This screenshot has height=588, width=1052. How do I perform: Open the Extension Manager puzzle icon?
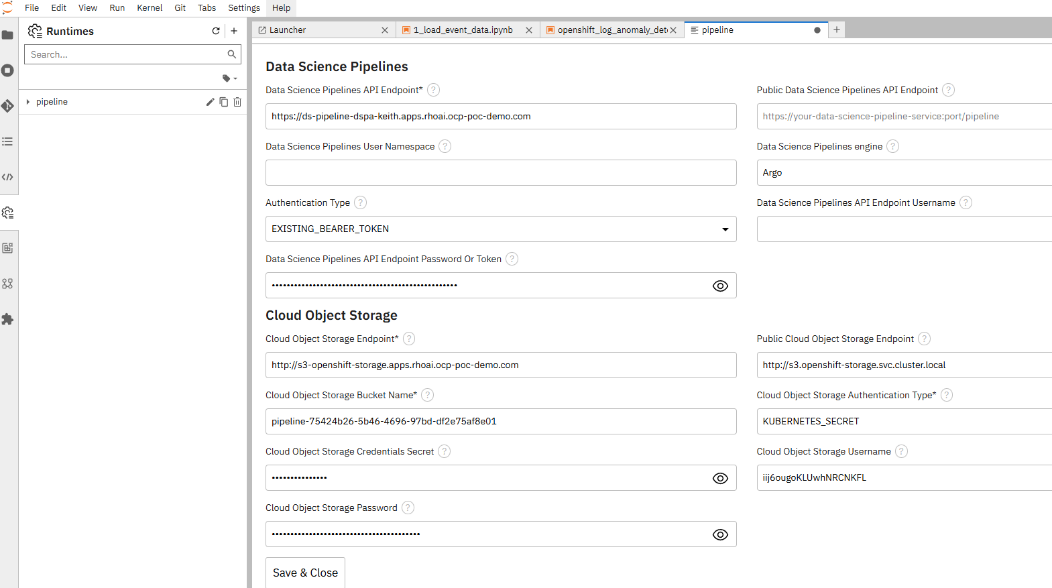pyautogui.click(x=7, y=319)
